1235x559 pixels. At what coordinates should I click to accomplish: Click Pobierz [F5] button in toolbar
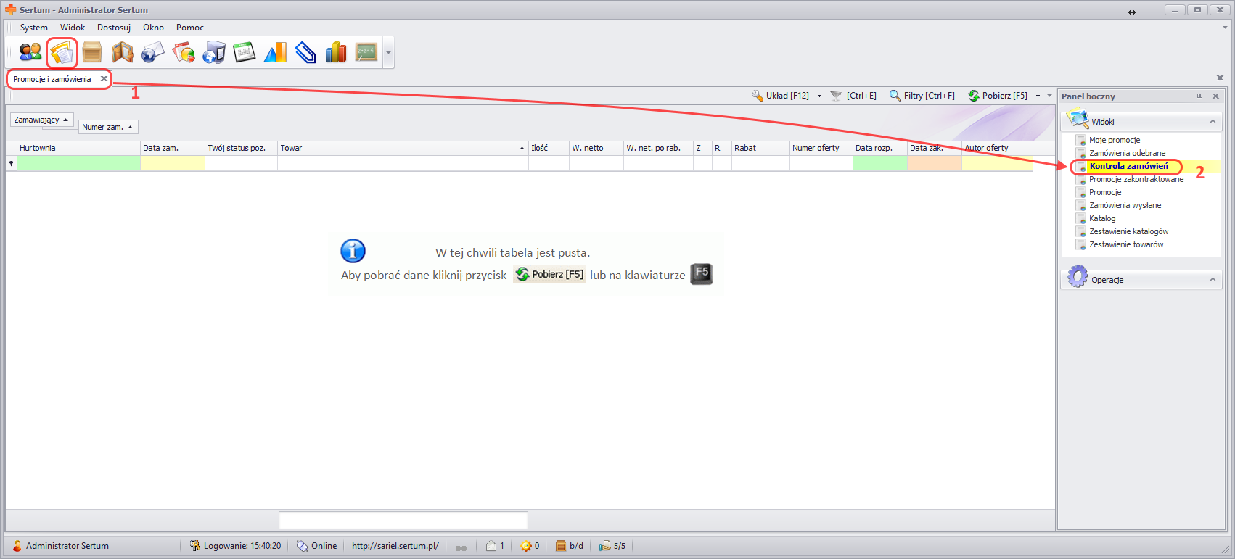(998, 96)
